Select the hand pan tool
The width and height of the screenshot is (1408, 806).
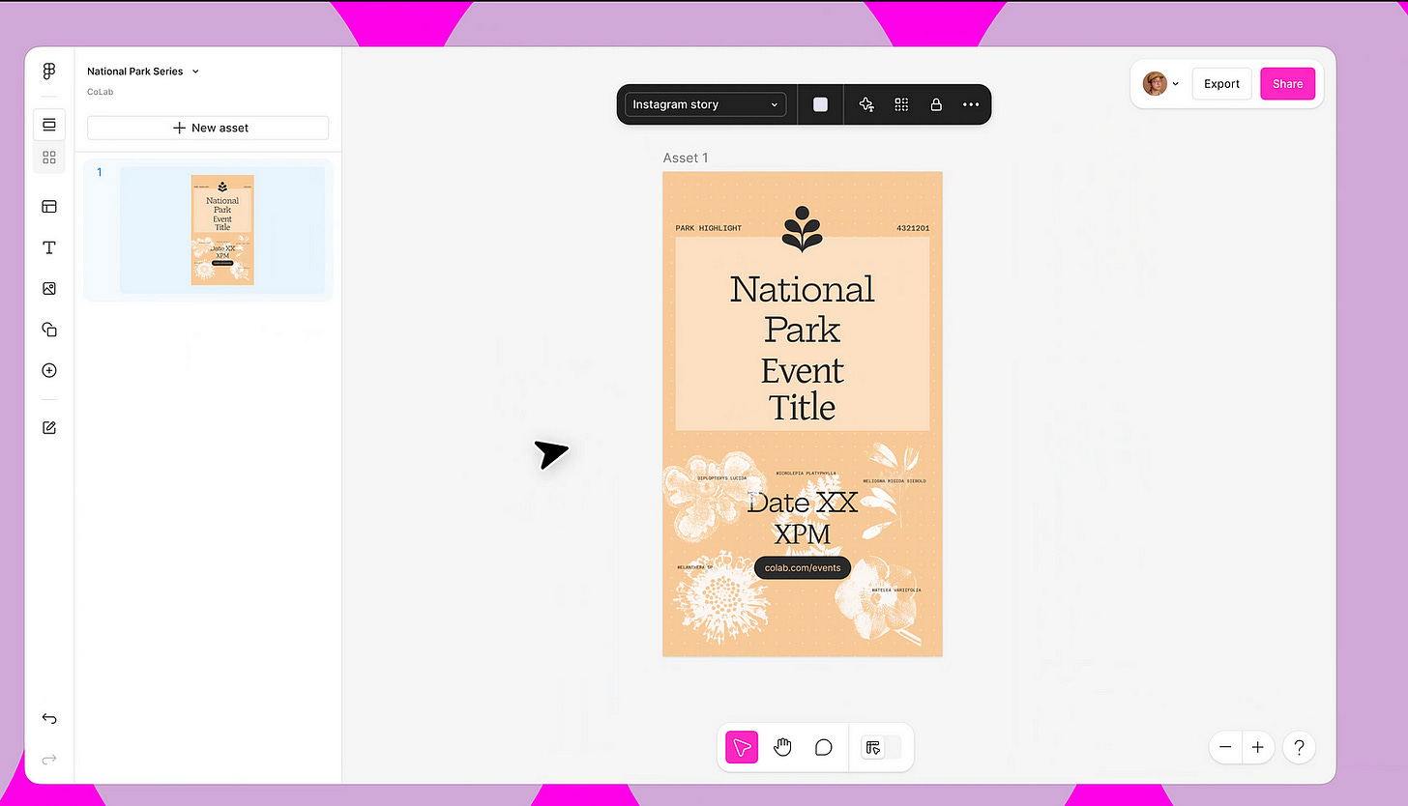coord(782,747)
